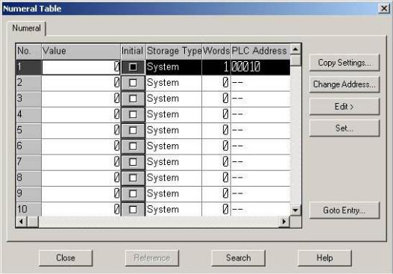393x274 pixels.
Task: Click the Value column header
Action: (81, 52)
